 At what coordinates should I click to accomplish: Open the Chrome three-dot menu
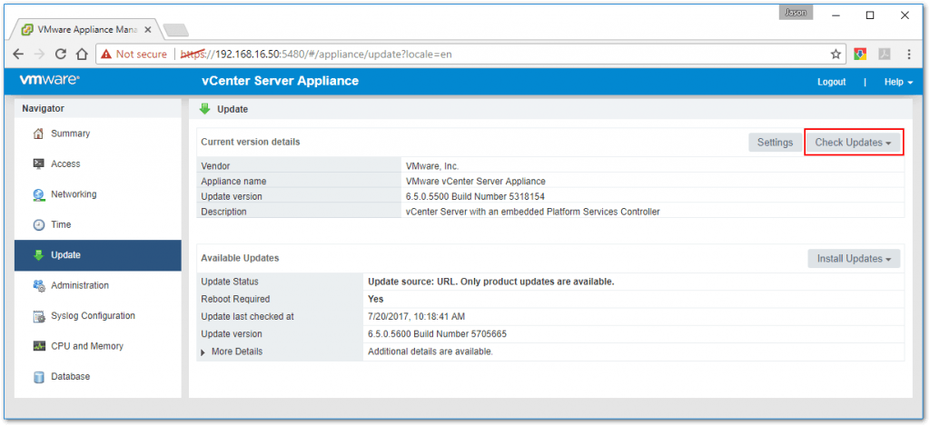point(908,54)
